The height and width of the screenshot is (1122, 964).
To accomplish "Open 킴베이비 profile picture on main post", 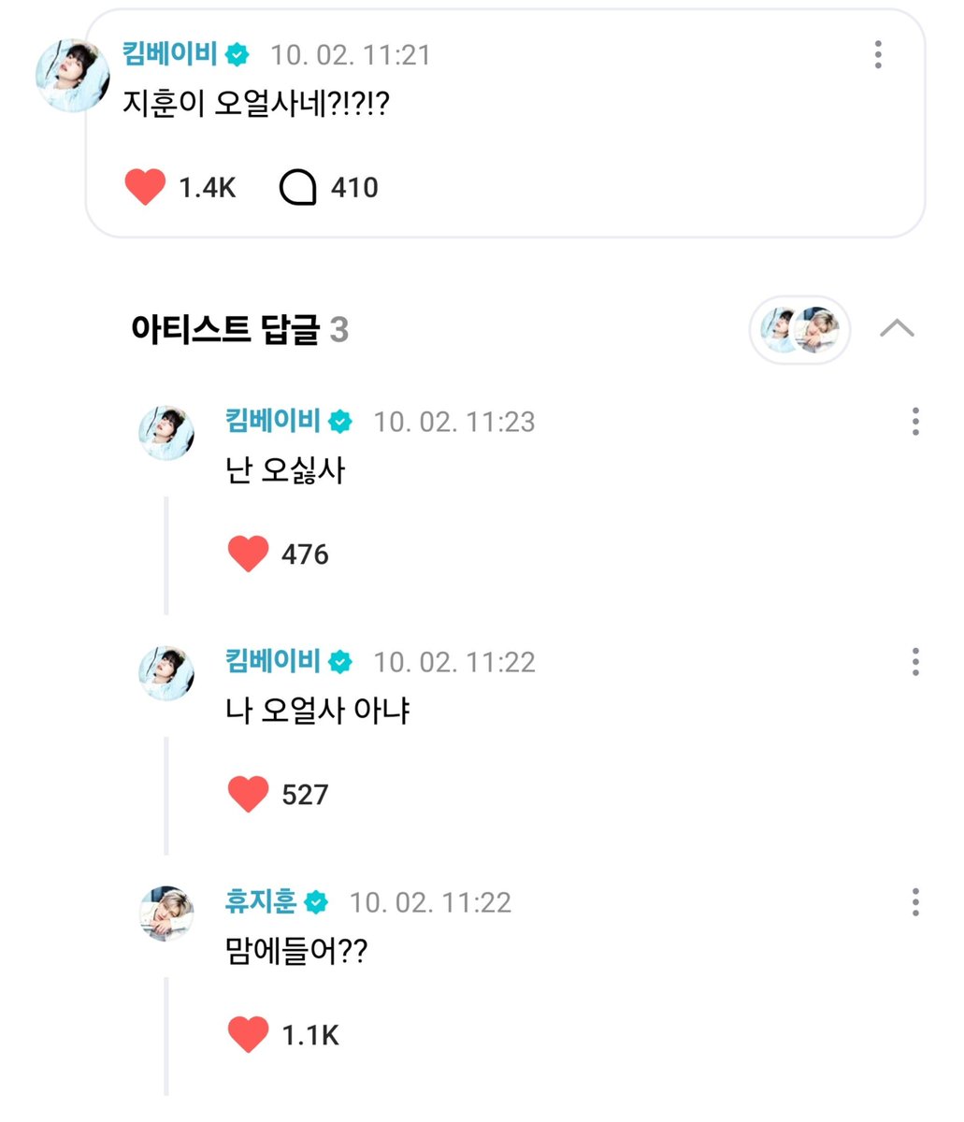I will click(x=73, y=76).
